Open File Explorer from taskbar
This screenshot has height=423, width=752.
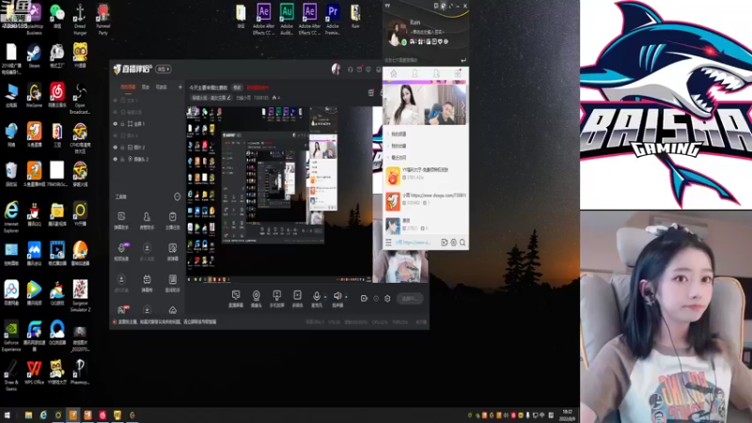point(28,415)
